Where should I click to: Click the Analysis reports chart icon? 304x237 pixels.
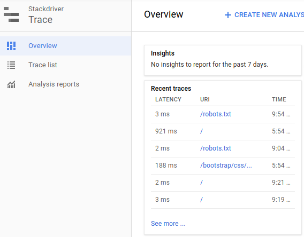pos(11,84)
